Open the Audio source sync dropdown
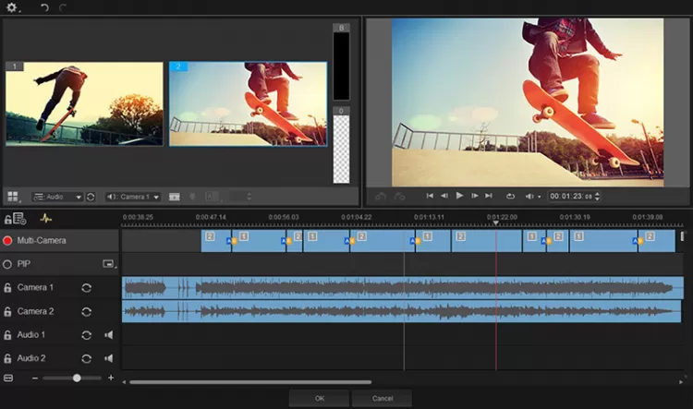This screenshot has height=409, width=693. 57,197
